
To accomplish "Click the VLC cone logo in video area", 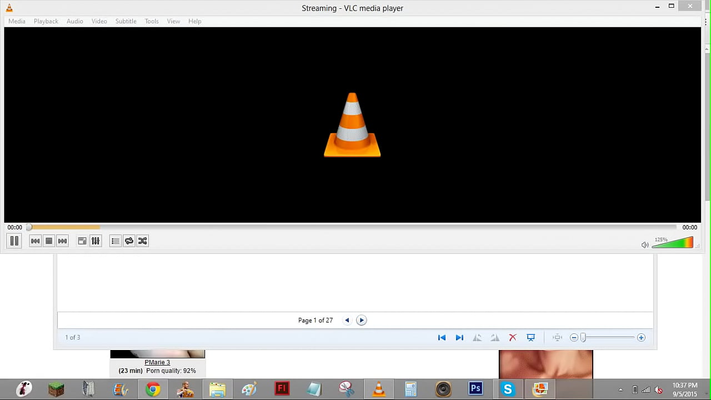I will (352, 125).
